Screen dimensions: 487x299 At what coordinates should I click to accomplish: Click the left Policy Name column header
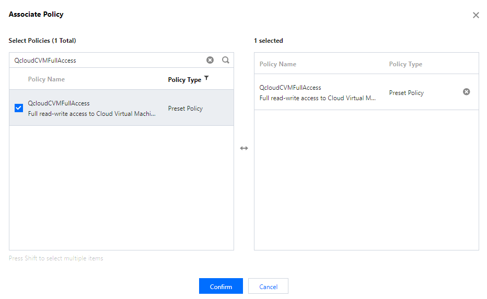coord(47,79)
